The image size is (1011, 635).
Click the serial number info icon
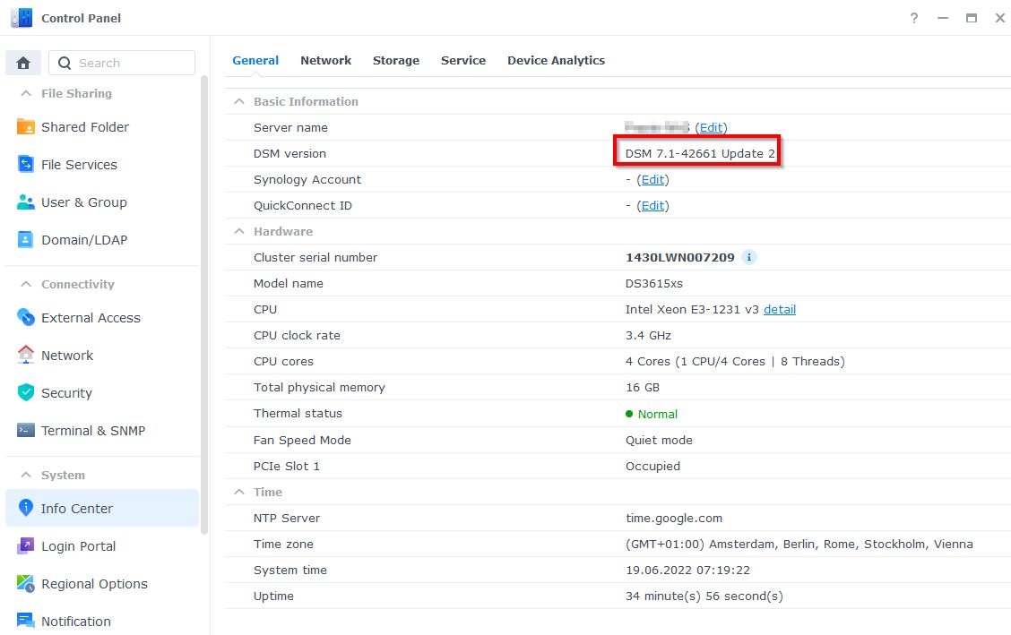click(748, 257)
